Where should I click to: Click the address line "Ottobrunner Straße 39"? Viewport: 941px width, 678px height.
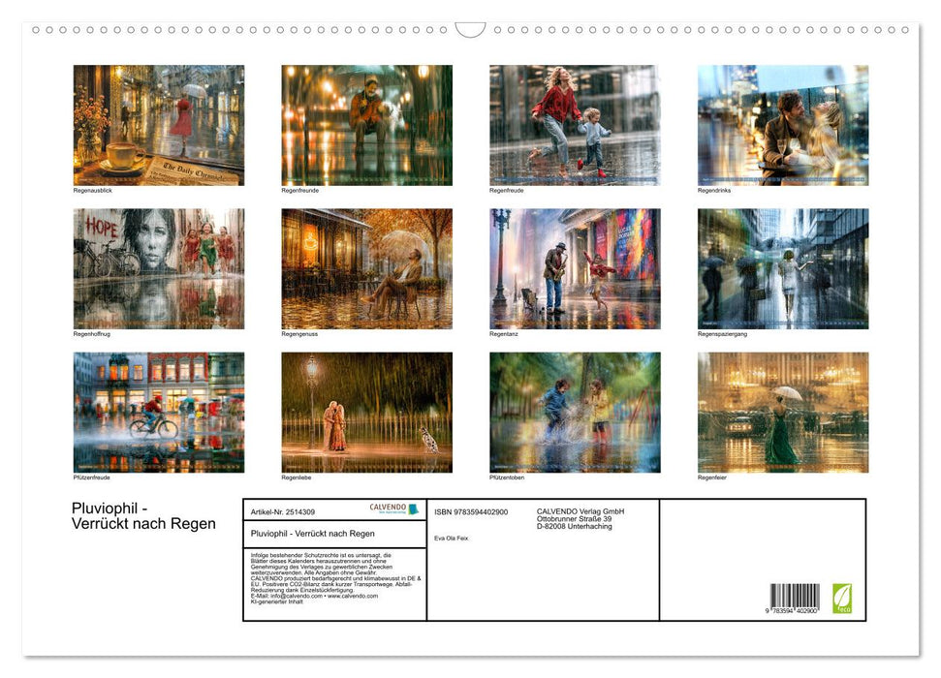[x=575, y=519]
